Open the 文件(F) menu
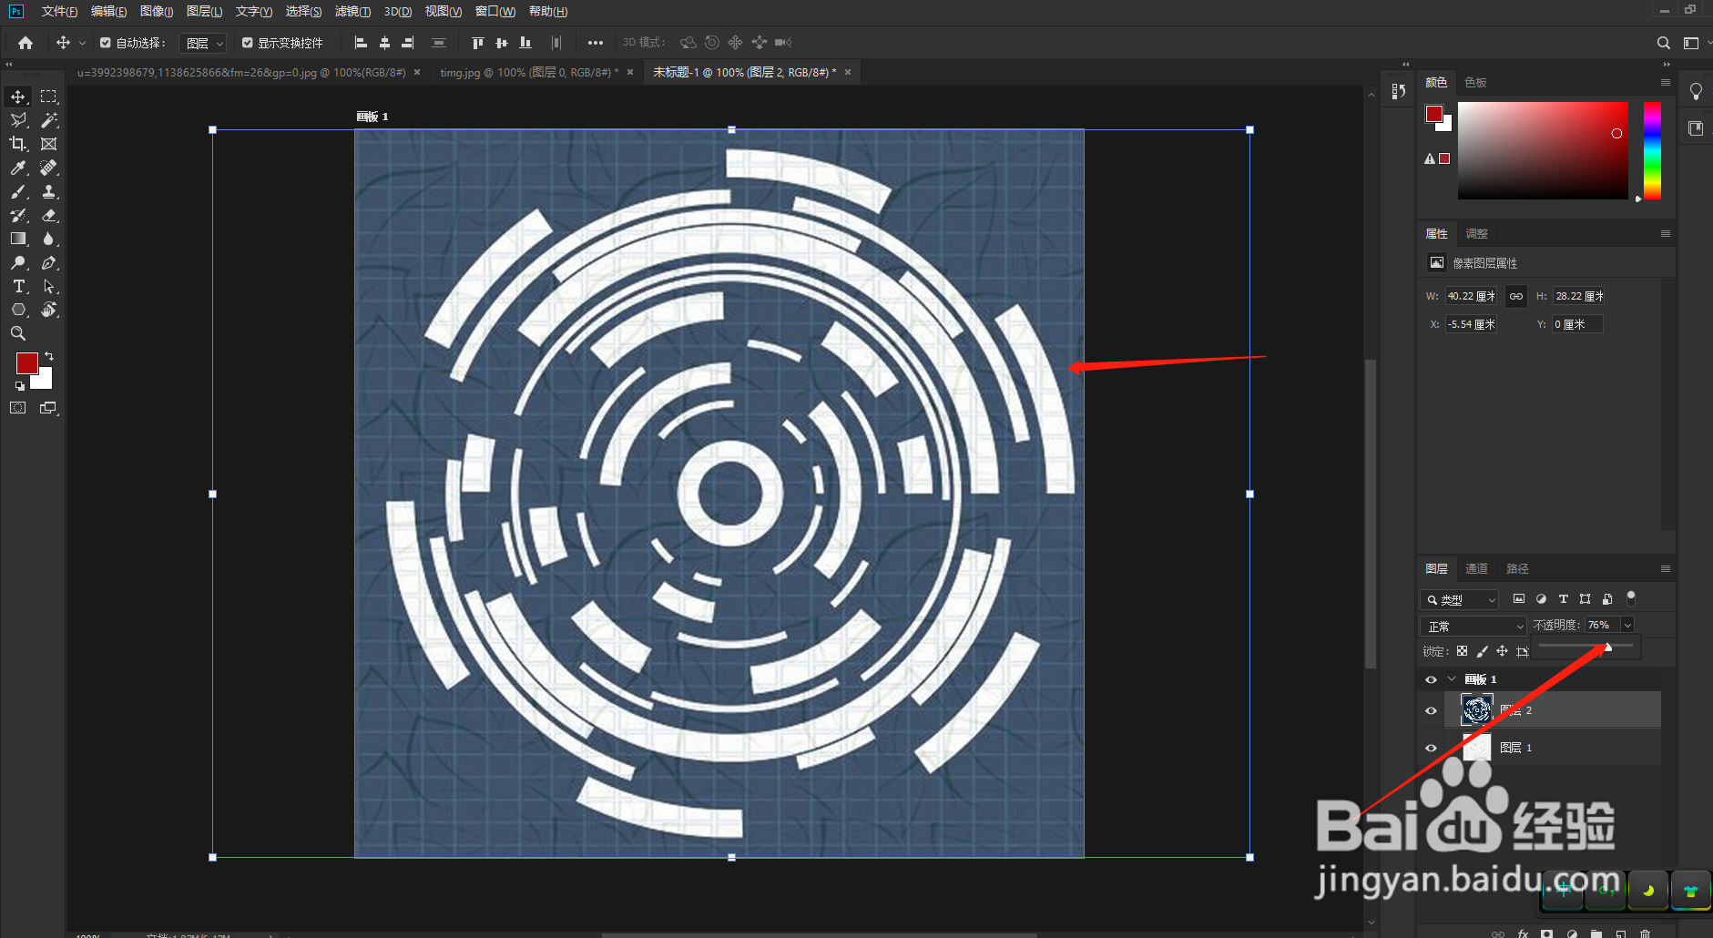This screenshot has width=1713, height=938. click(59, 12)
